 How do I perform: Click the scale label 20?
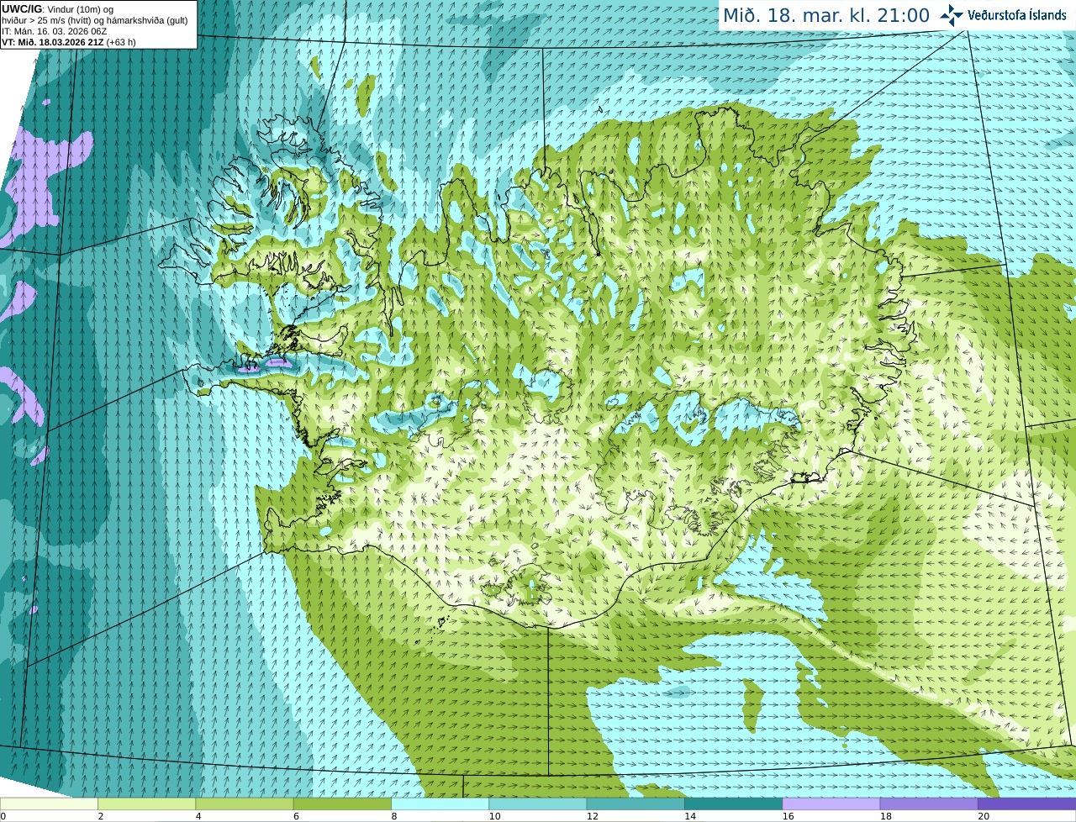point(983,816)
